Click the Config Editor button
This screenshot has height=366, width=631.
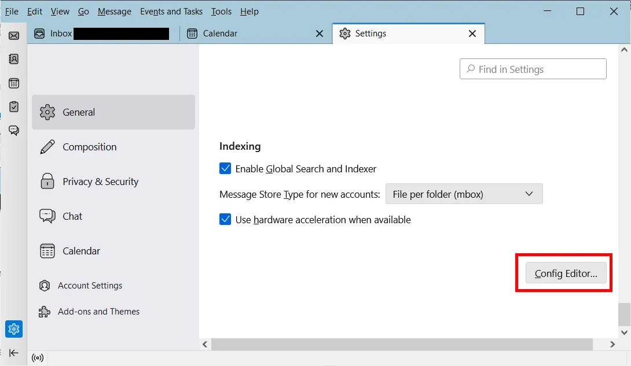pos(566,273)
